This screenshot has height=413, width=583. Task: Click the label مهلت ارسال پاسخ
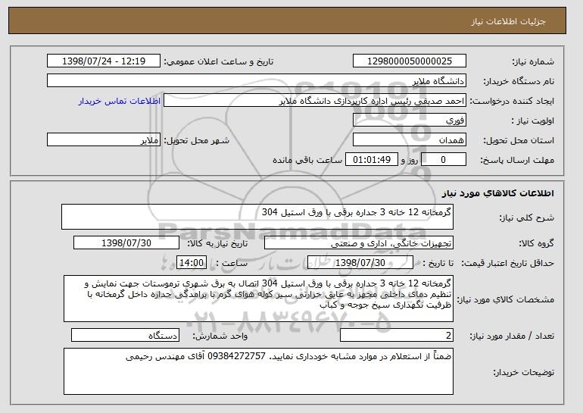517,160
